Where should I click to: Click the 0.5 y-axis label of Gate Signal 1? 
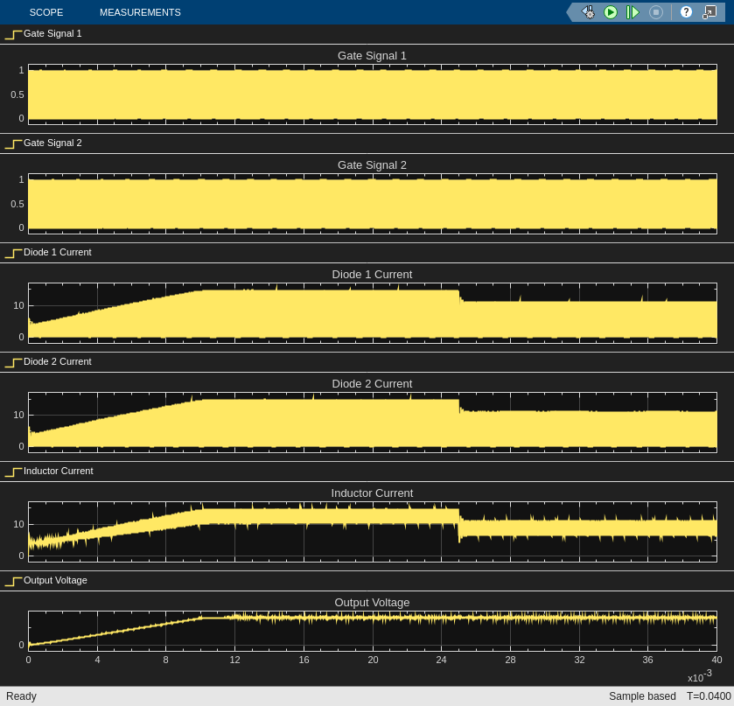click(x=17, y=94)
